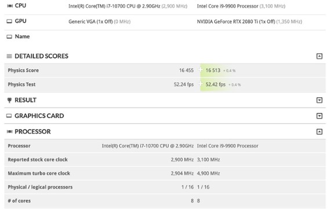
Task: Click the CPU chip icon at top
Action: [x=10, y=6]
